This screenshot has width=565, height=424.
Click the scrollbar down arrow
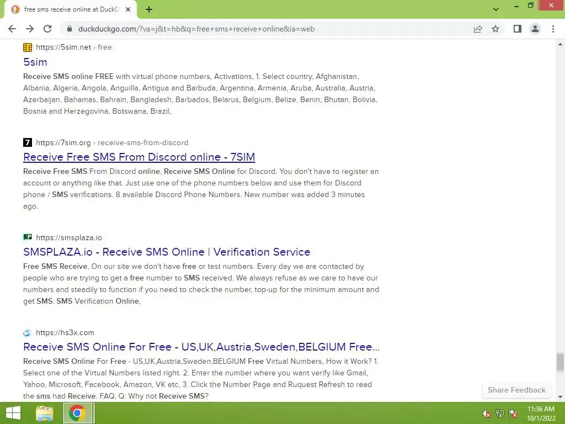[560, 397]
